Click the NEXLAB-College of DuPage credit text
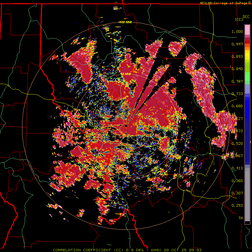 223,3
